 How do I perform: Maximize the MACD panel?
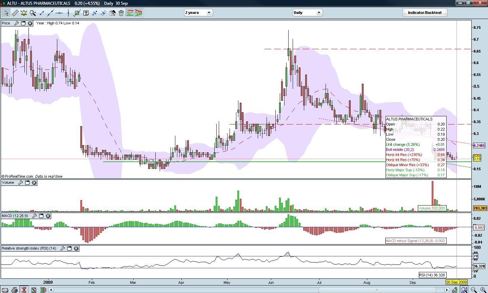coord(41,216)
